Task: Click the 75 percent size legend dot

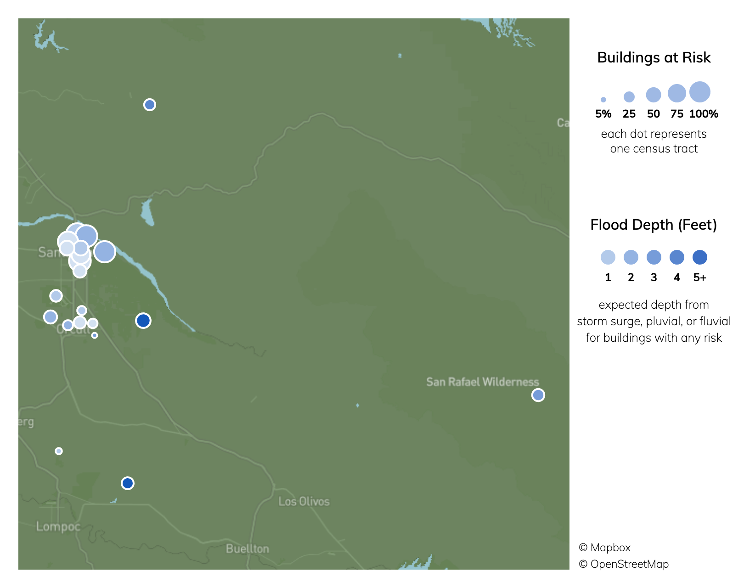Action: pyautogui.click(x=677, y=93)
